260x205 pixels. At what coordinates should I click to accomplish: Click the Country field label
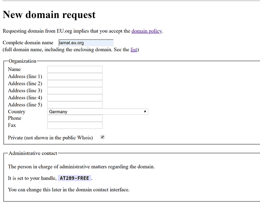[x=16, y=112]
